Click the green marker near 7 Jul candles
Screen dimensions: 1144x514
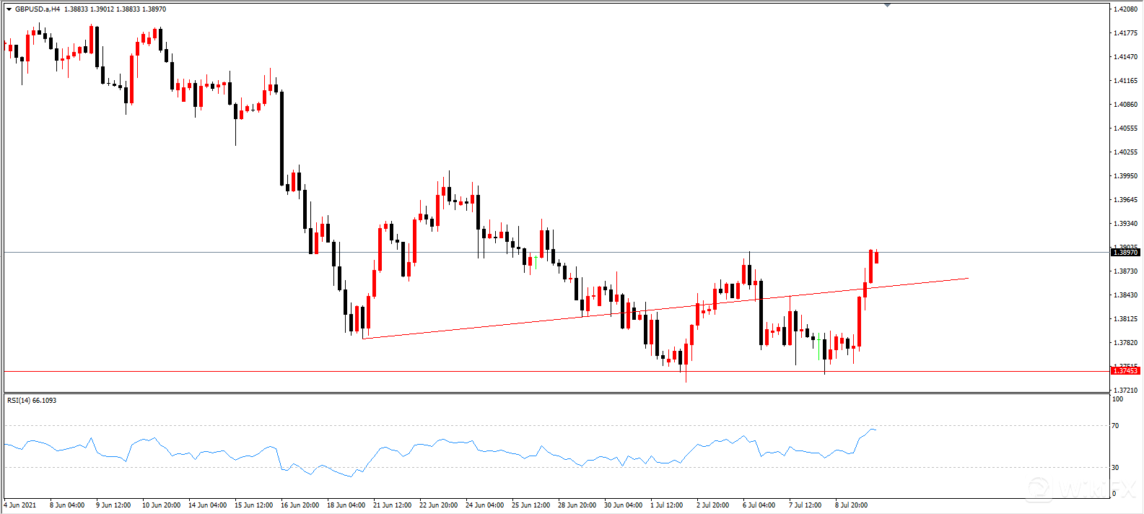(x=818, y=339)
